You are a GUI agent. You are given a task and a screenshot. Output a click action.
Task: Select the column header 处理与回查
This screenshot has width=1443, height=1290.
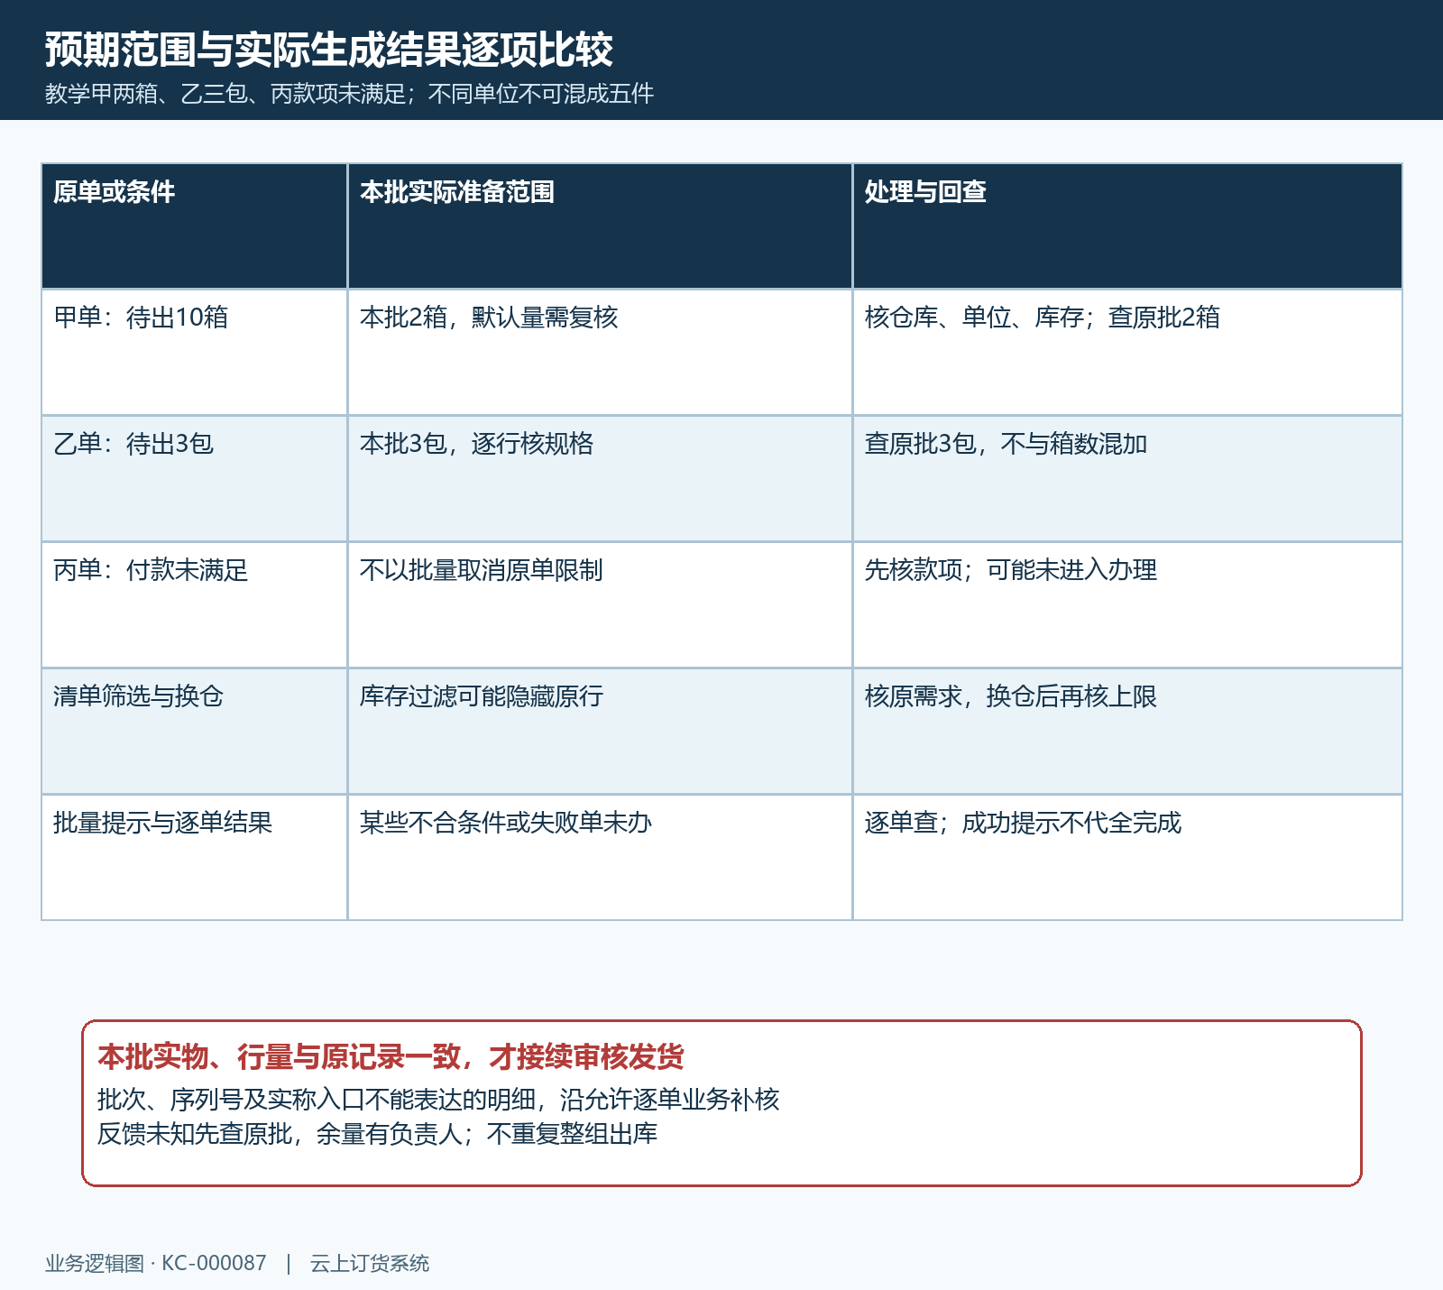point(1127,226)
